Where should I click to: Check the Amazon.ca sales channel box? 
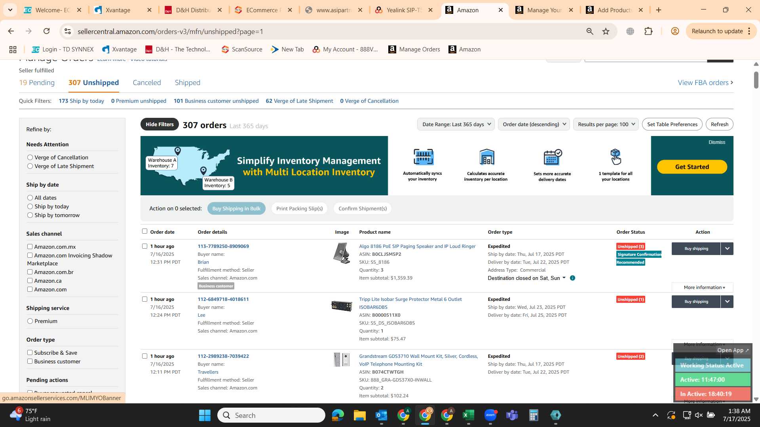click(x=30, y=281)
